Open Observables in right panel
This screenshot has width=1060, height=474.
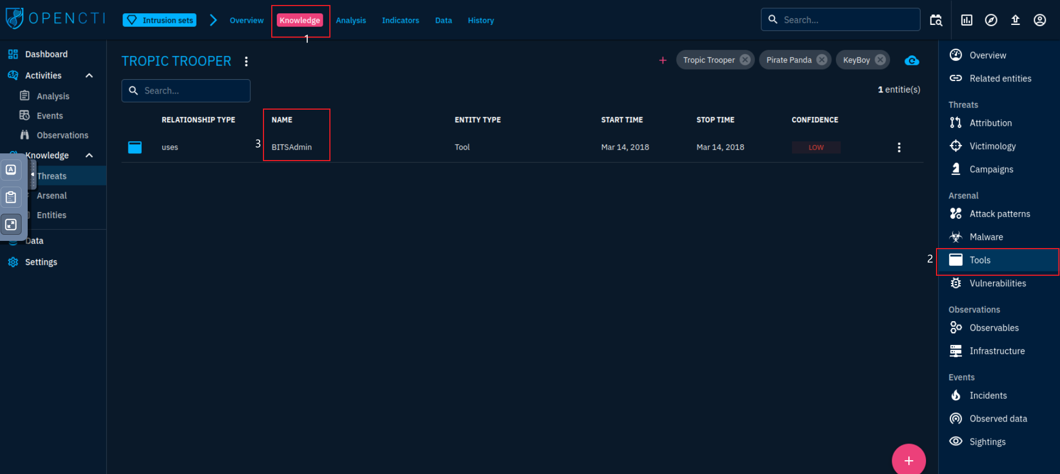pos(999,328)
